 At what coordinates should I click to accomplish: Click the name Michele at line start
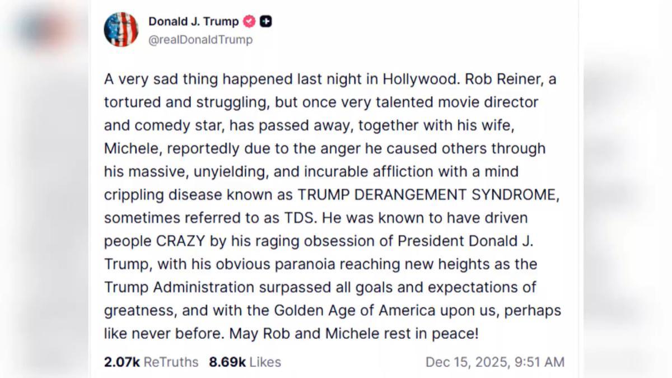pyautogui.click(x=126, y=148)
